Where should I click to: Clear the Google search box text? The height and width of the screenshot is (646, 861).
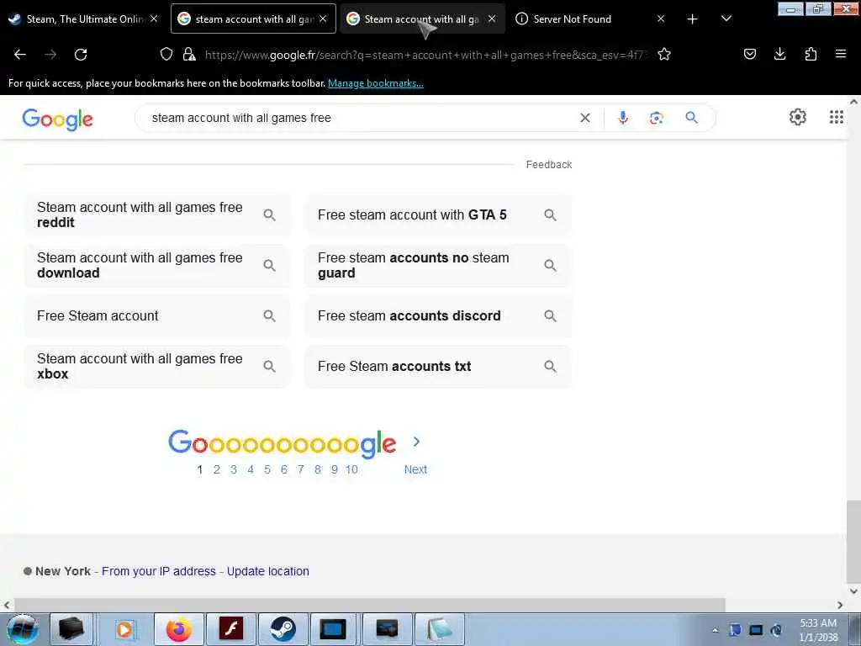585,118
